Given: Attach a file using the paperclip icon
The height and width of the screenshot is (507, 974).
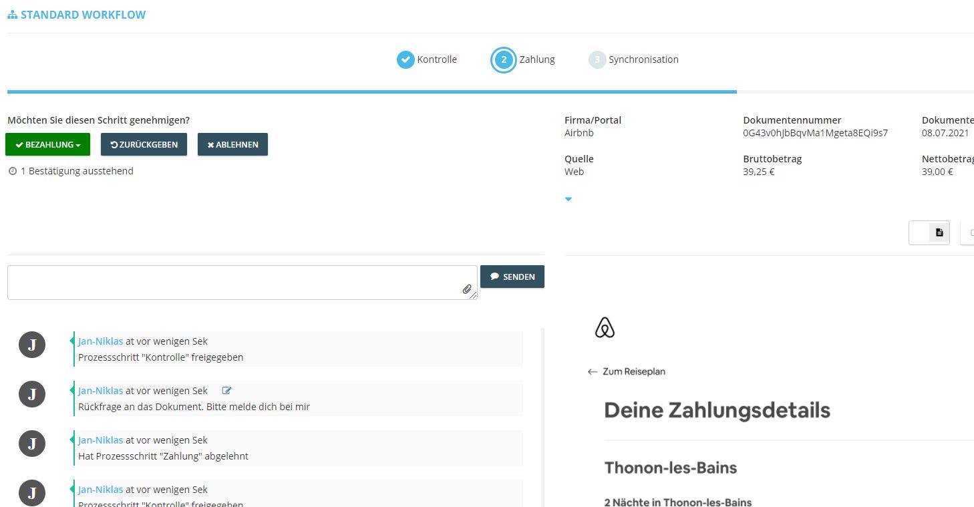Looking at the screenshot, I should 467,289.
